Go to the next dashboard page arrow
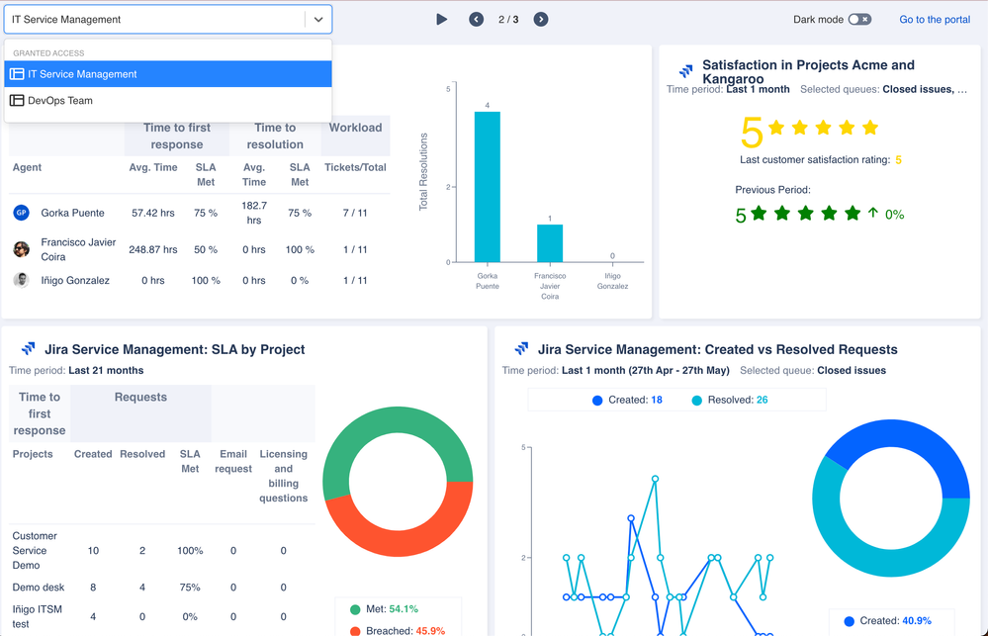Screen dimensions: 988x636 (541, 20)
